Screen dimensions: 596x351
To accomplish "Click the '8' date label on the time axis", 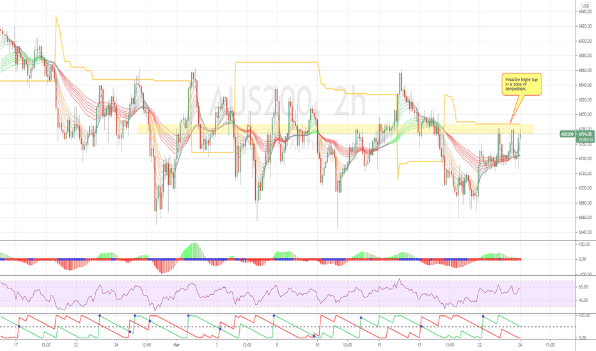I will (x=277, y=345).
